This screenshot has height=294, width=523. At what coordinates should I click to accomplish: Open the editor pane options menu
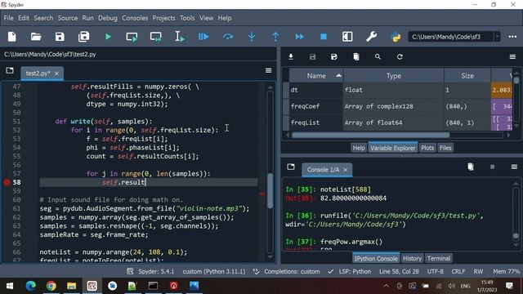[269, 70]
